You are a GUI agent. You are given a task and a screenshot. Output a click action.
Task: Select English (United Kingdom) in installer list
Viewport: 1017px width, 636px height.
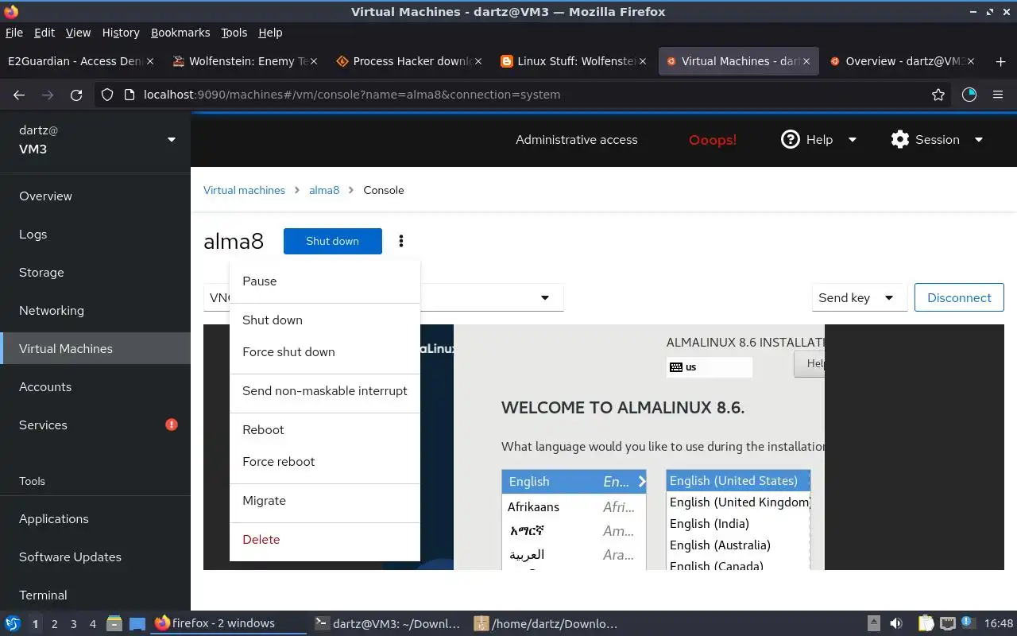tap(738, 502)
